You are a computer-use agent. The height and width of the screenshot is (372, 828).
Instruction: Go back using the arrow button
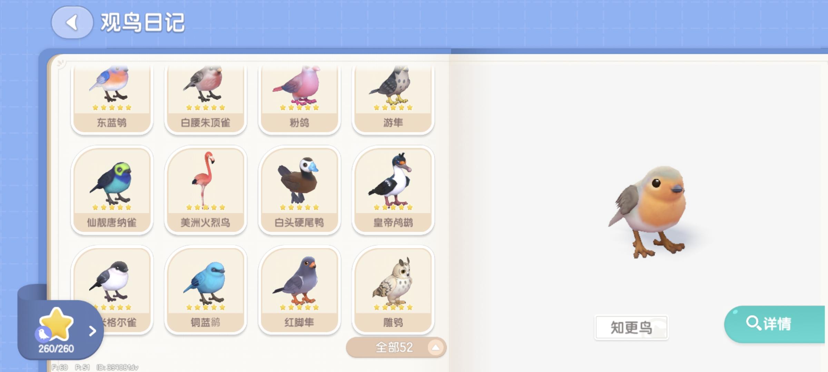72,22
